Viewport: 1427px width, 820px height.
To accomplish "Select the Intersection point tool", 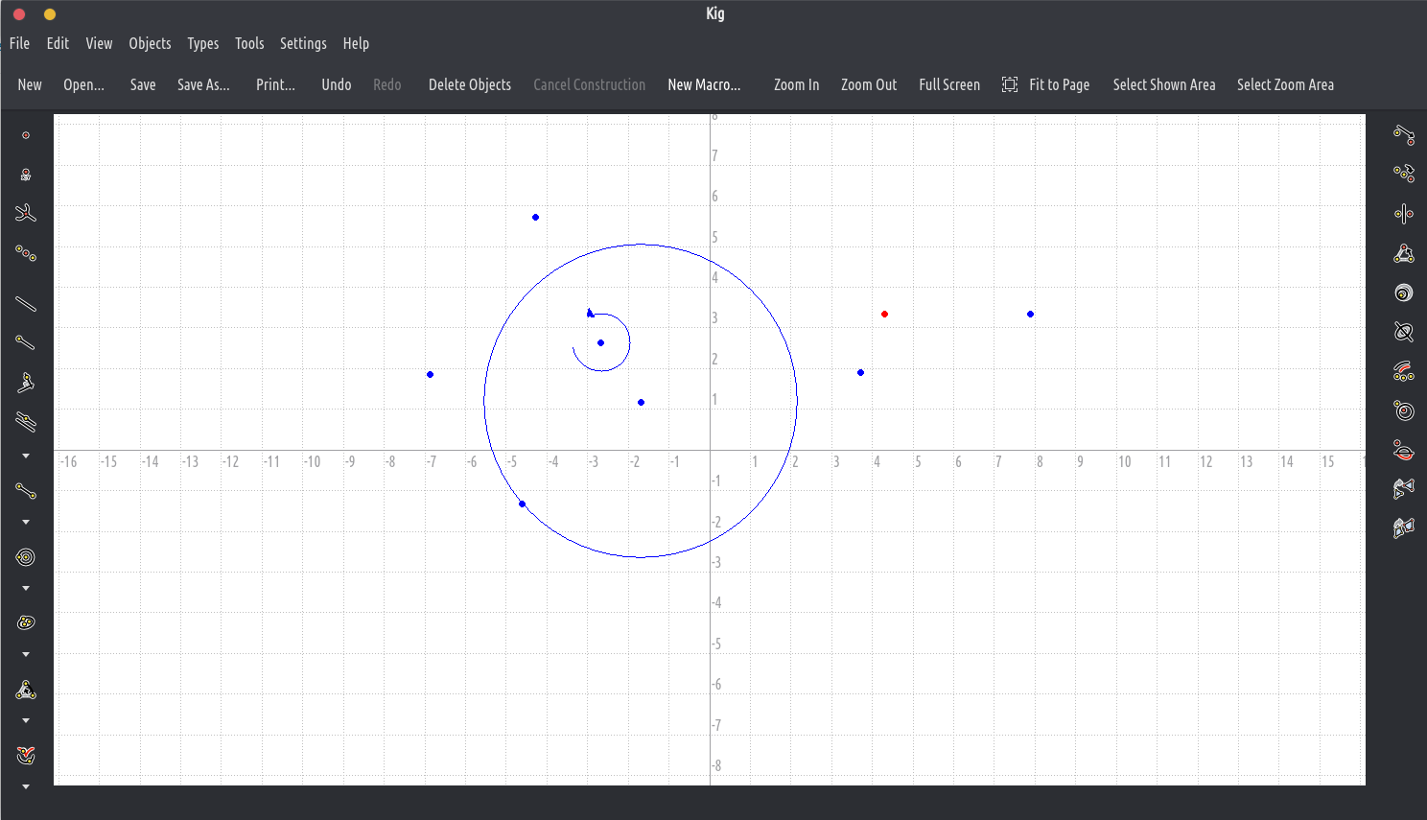I will click(x=26, y=213).
